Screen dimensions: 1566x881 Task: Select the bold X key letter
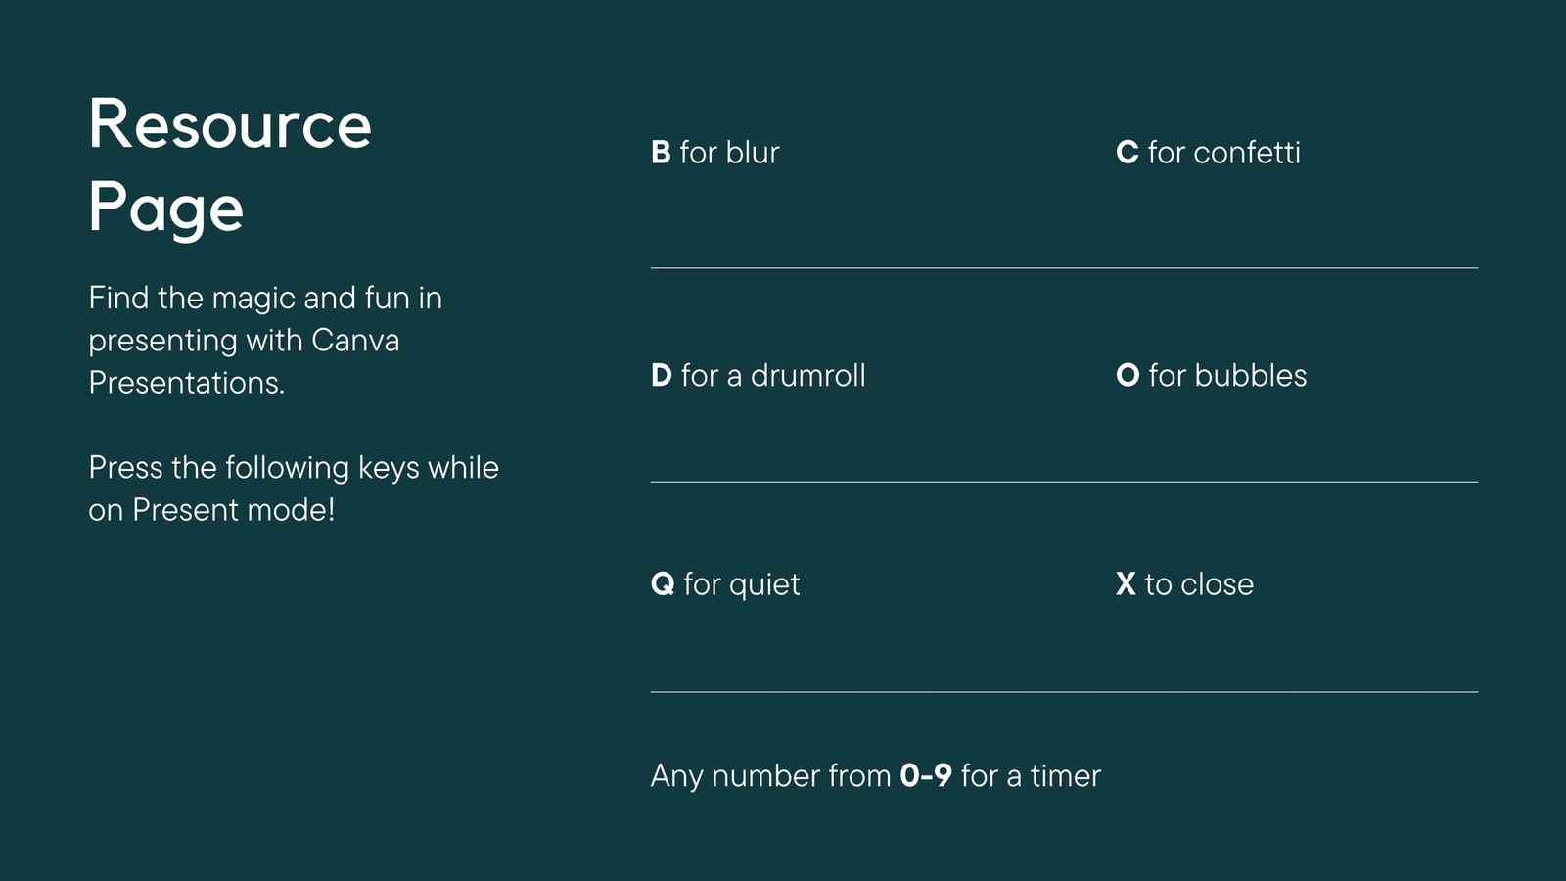(x=1126, y=584)
